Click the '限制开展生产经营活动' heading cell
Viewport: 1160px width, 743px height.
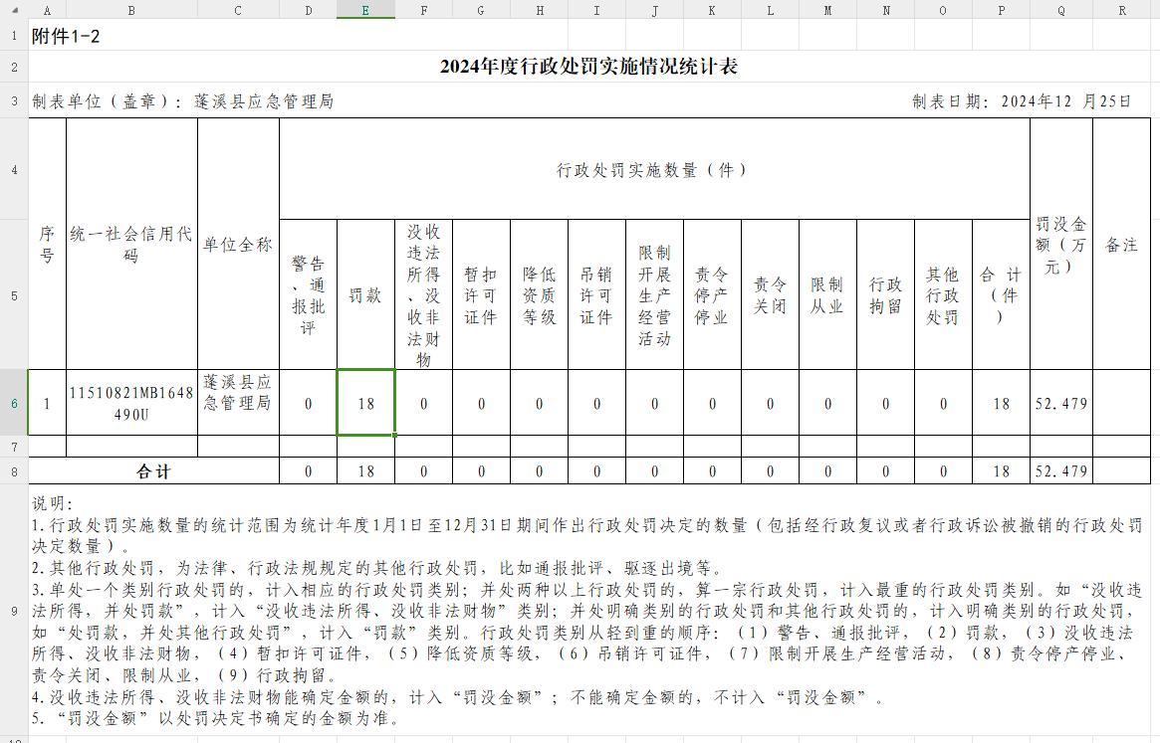click(654, 295)
